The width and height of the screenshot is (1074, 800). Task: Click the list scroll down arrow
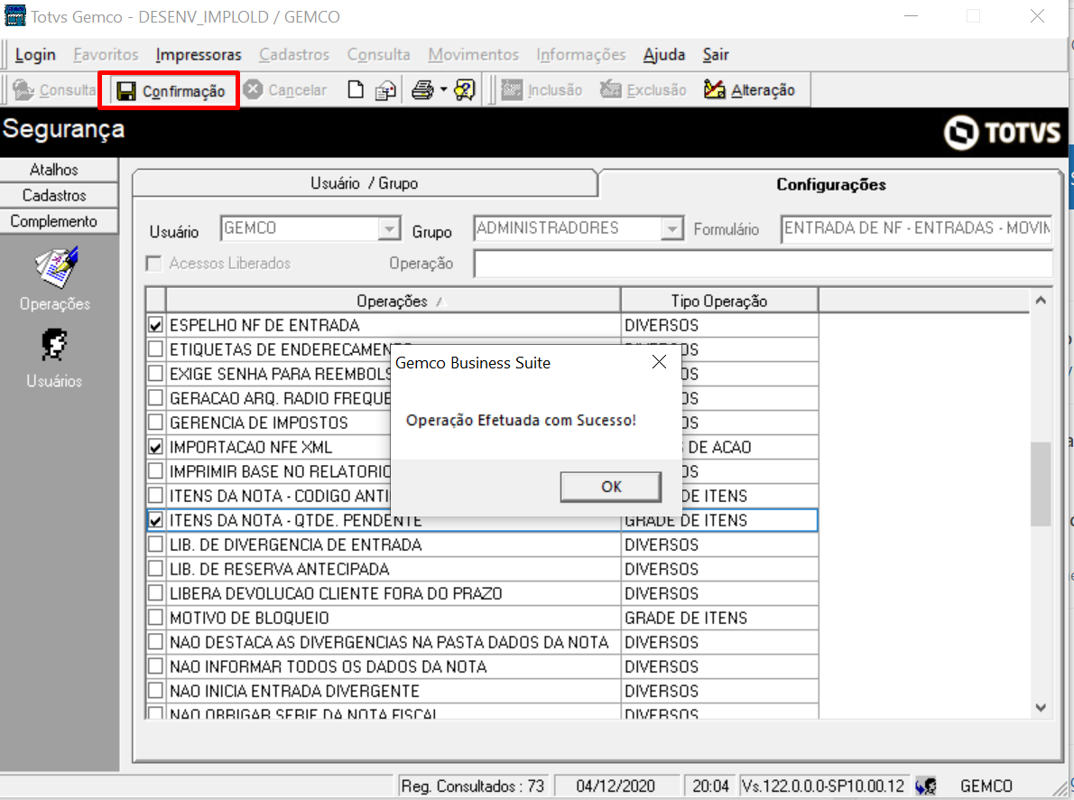pos(1041,708)
